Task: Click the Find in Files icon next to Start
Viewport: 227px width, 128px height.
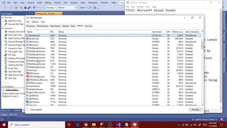Action: 90,8
